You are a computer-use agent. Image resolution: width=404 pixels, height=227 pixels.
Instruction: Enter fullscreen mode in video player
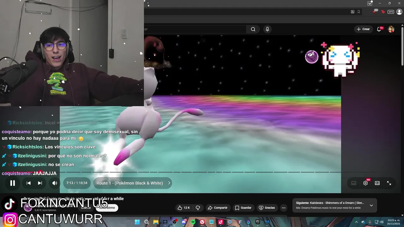tap(389, 183)
